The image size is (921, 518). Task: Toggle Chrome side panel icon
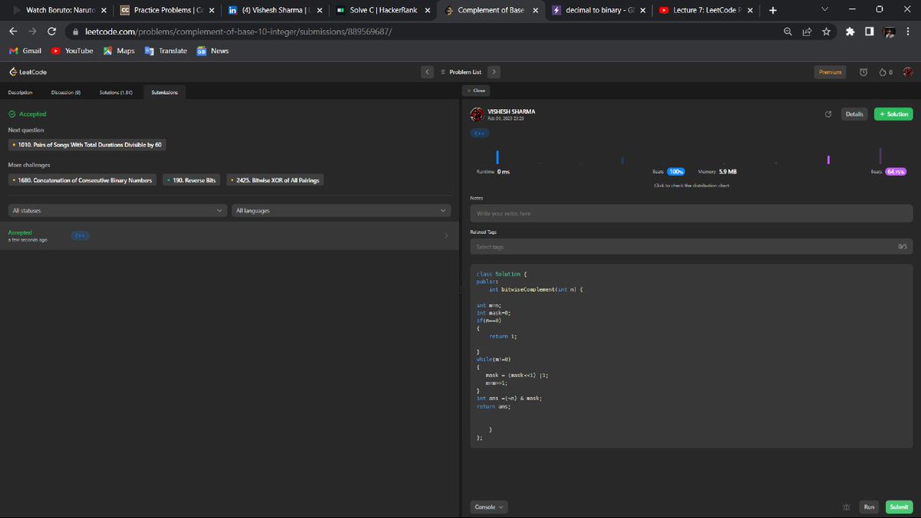(870, 31)
